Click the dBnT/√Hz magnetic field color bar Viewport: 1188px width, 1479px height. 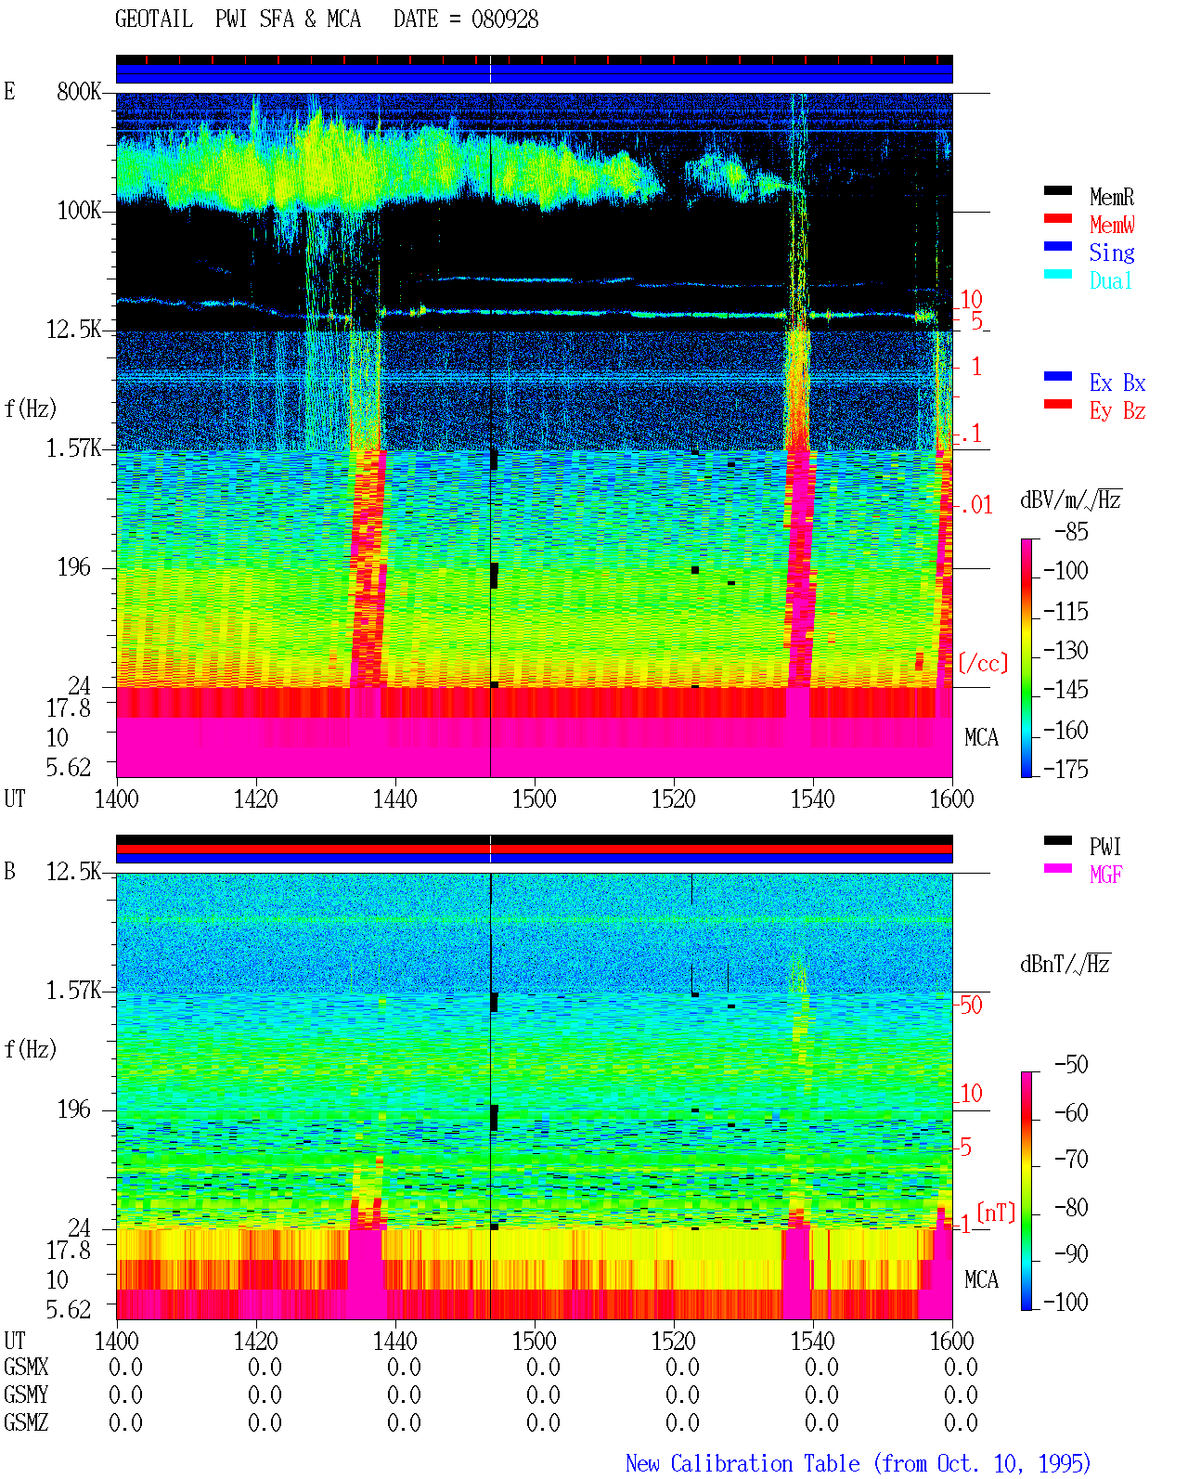[1027, 1191]
